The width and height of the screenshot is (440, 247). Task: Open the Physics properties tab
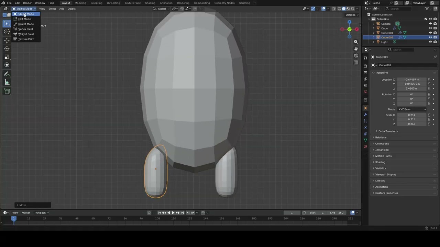click(365, 127)
